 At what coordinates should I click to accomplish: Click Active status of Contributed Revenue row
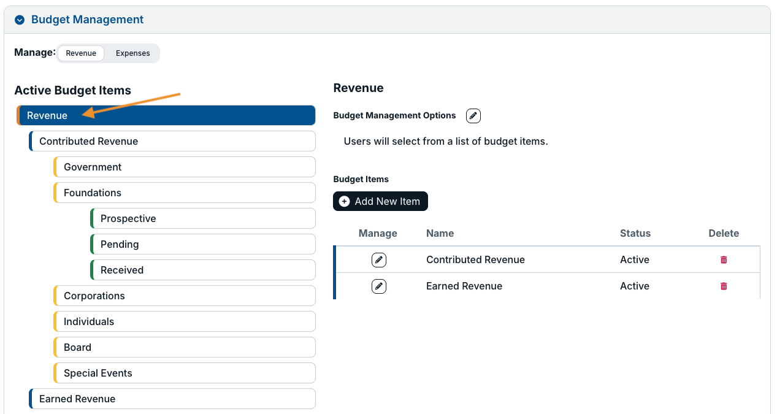click(635, 259)
